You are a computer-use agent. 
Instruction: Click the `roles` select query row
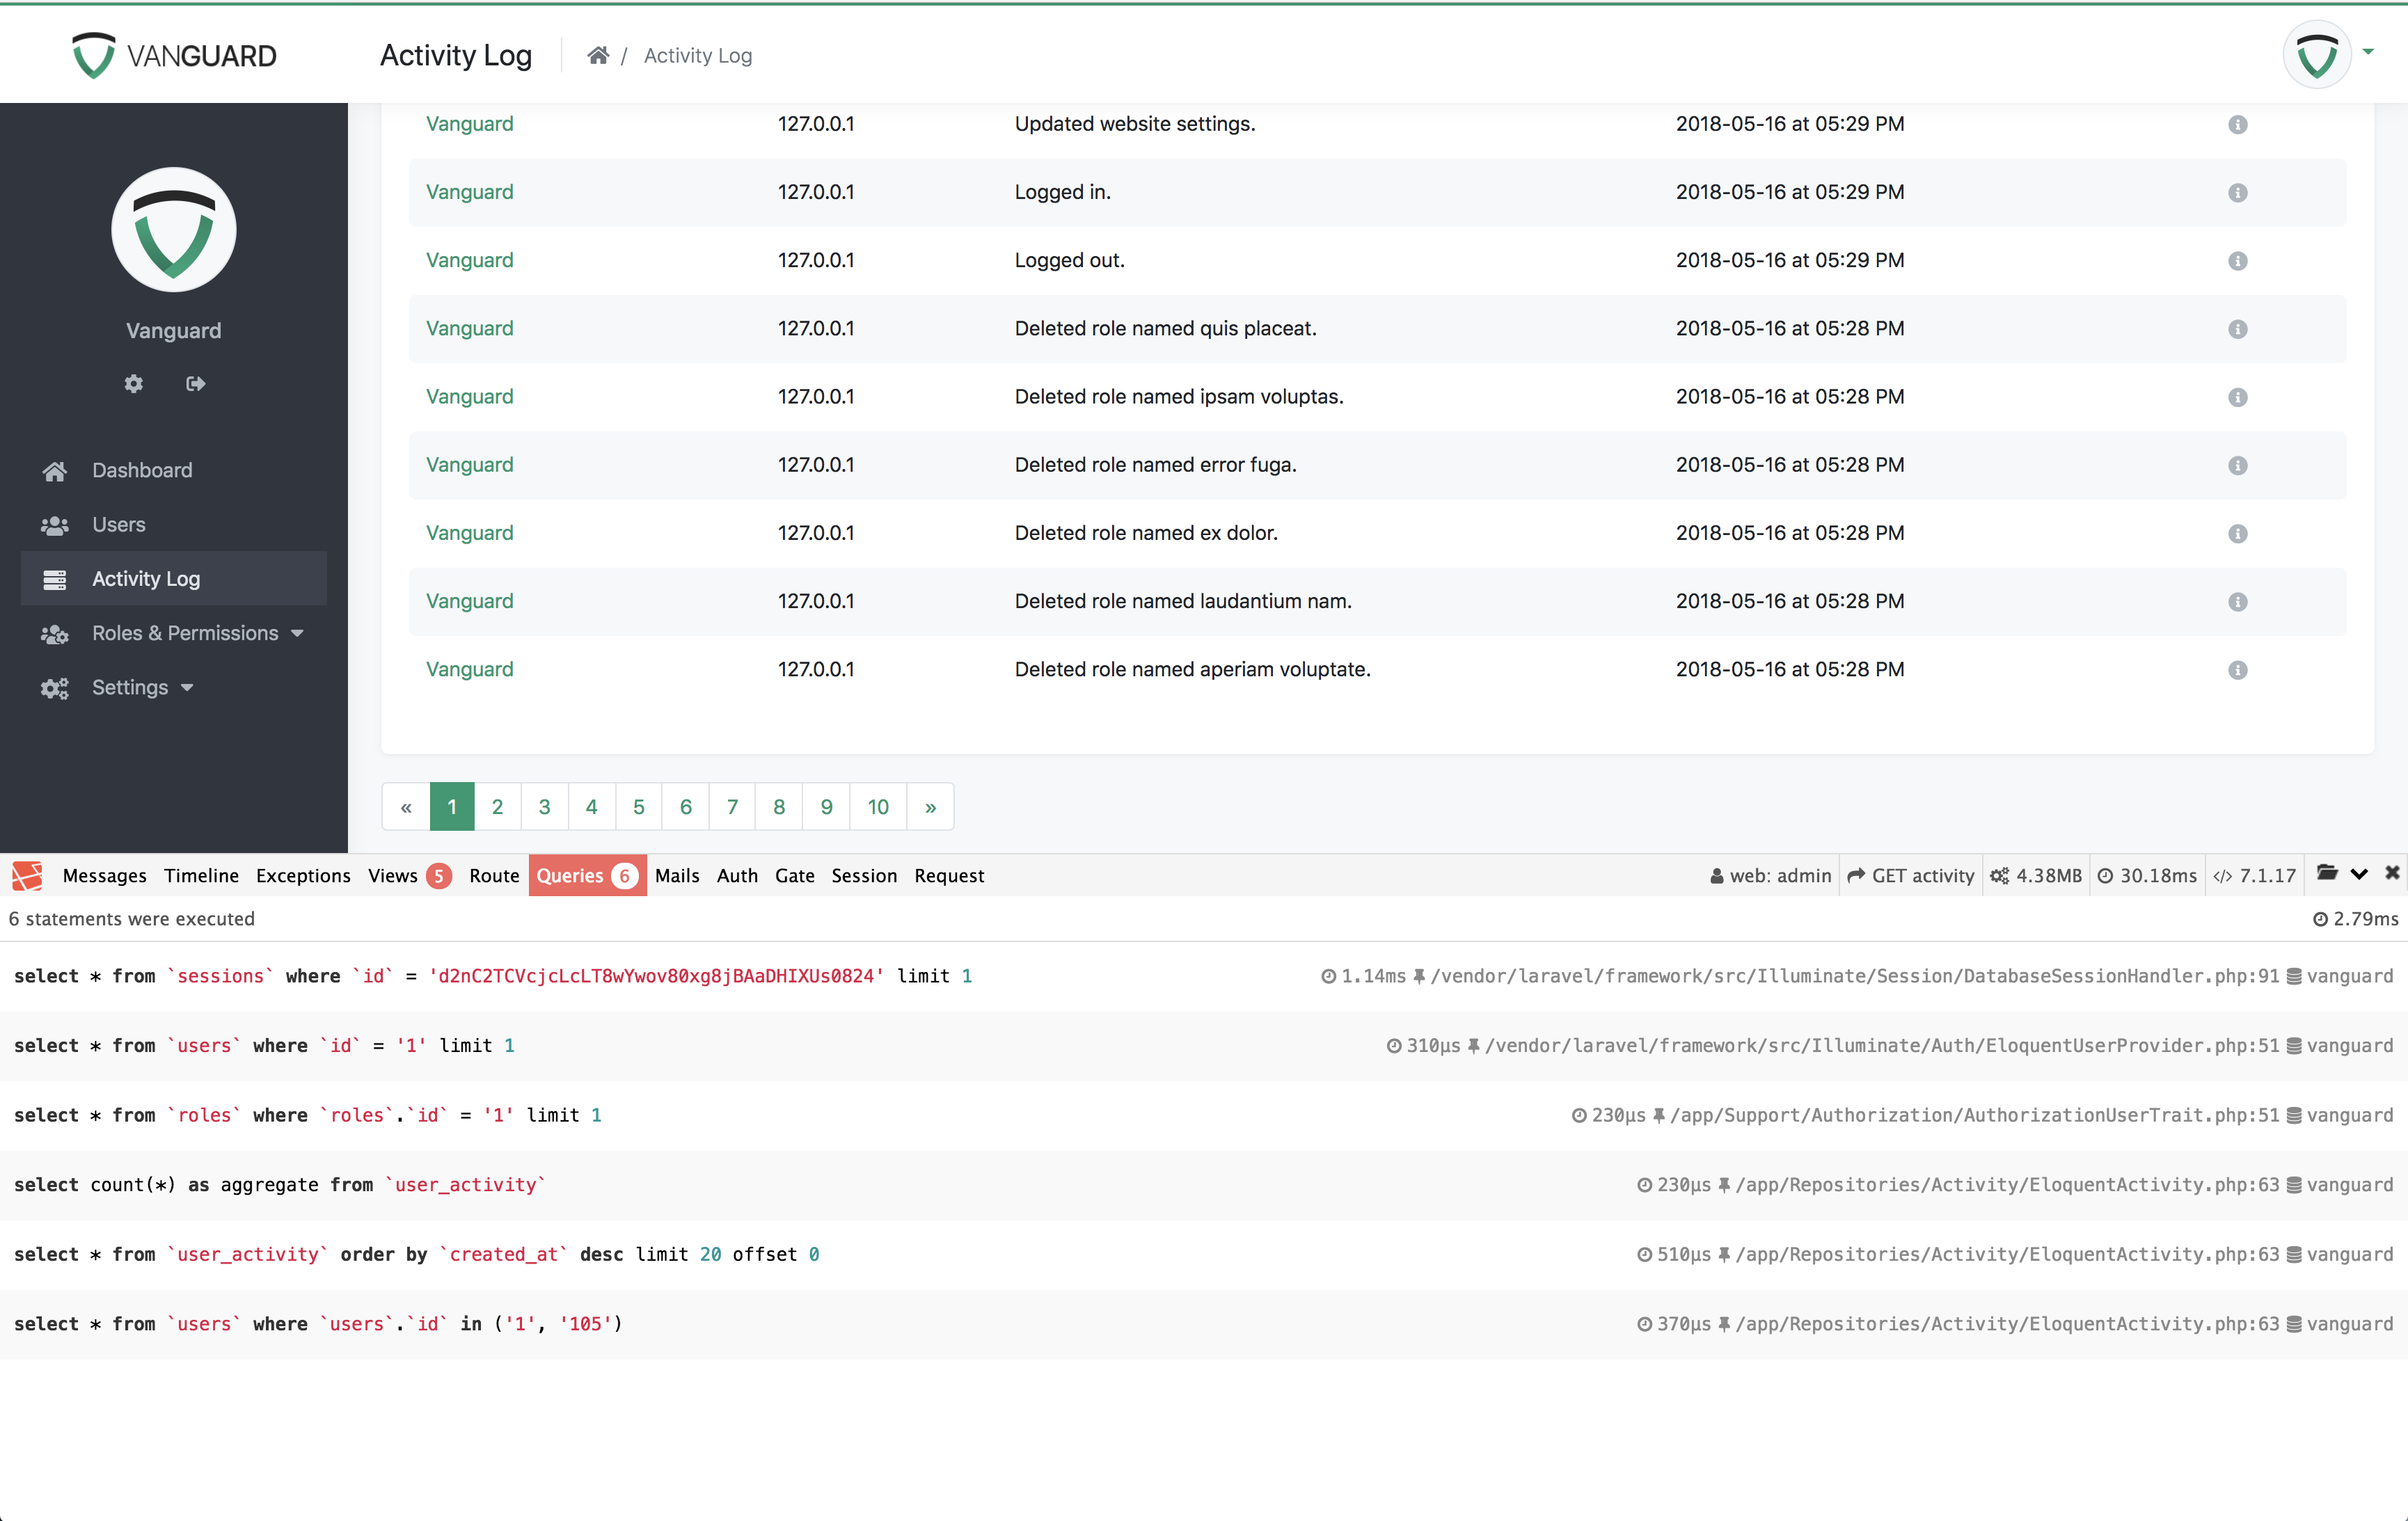[x=1203, y=1115]
